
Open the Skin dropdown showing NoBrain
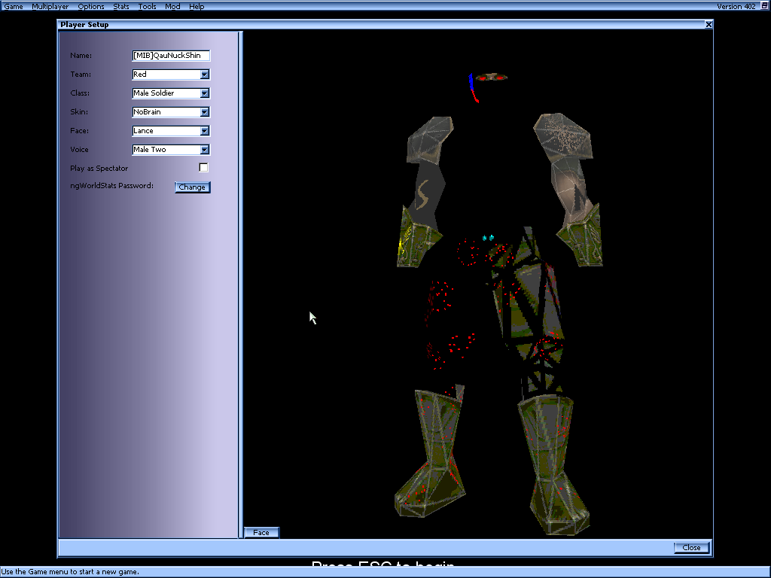coord(205,111)
